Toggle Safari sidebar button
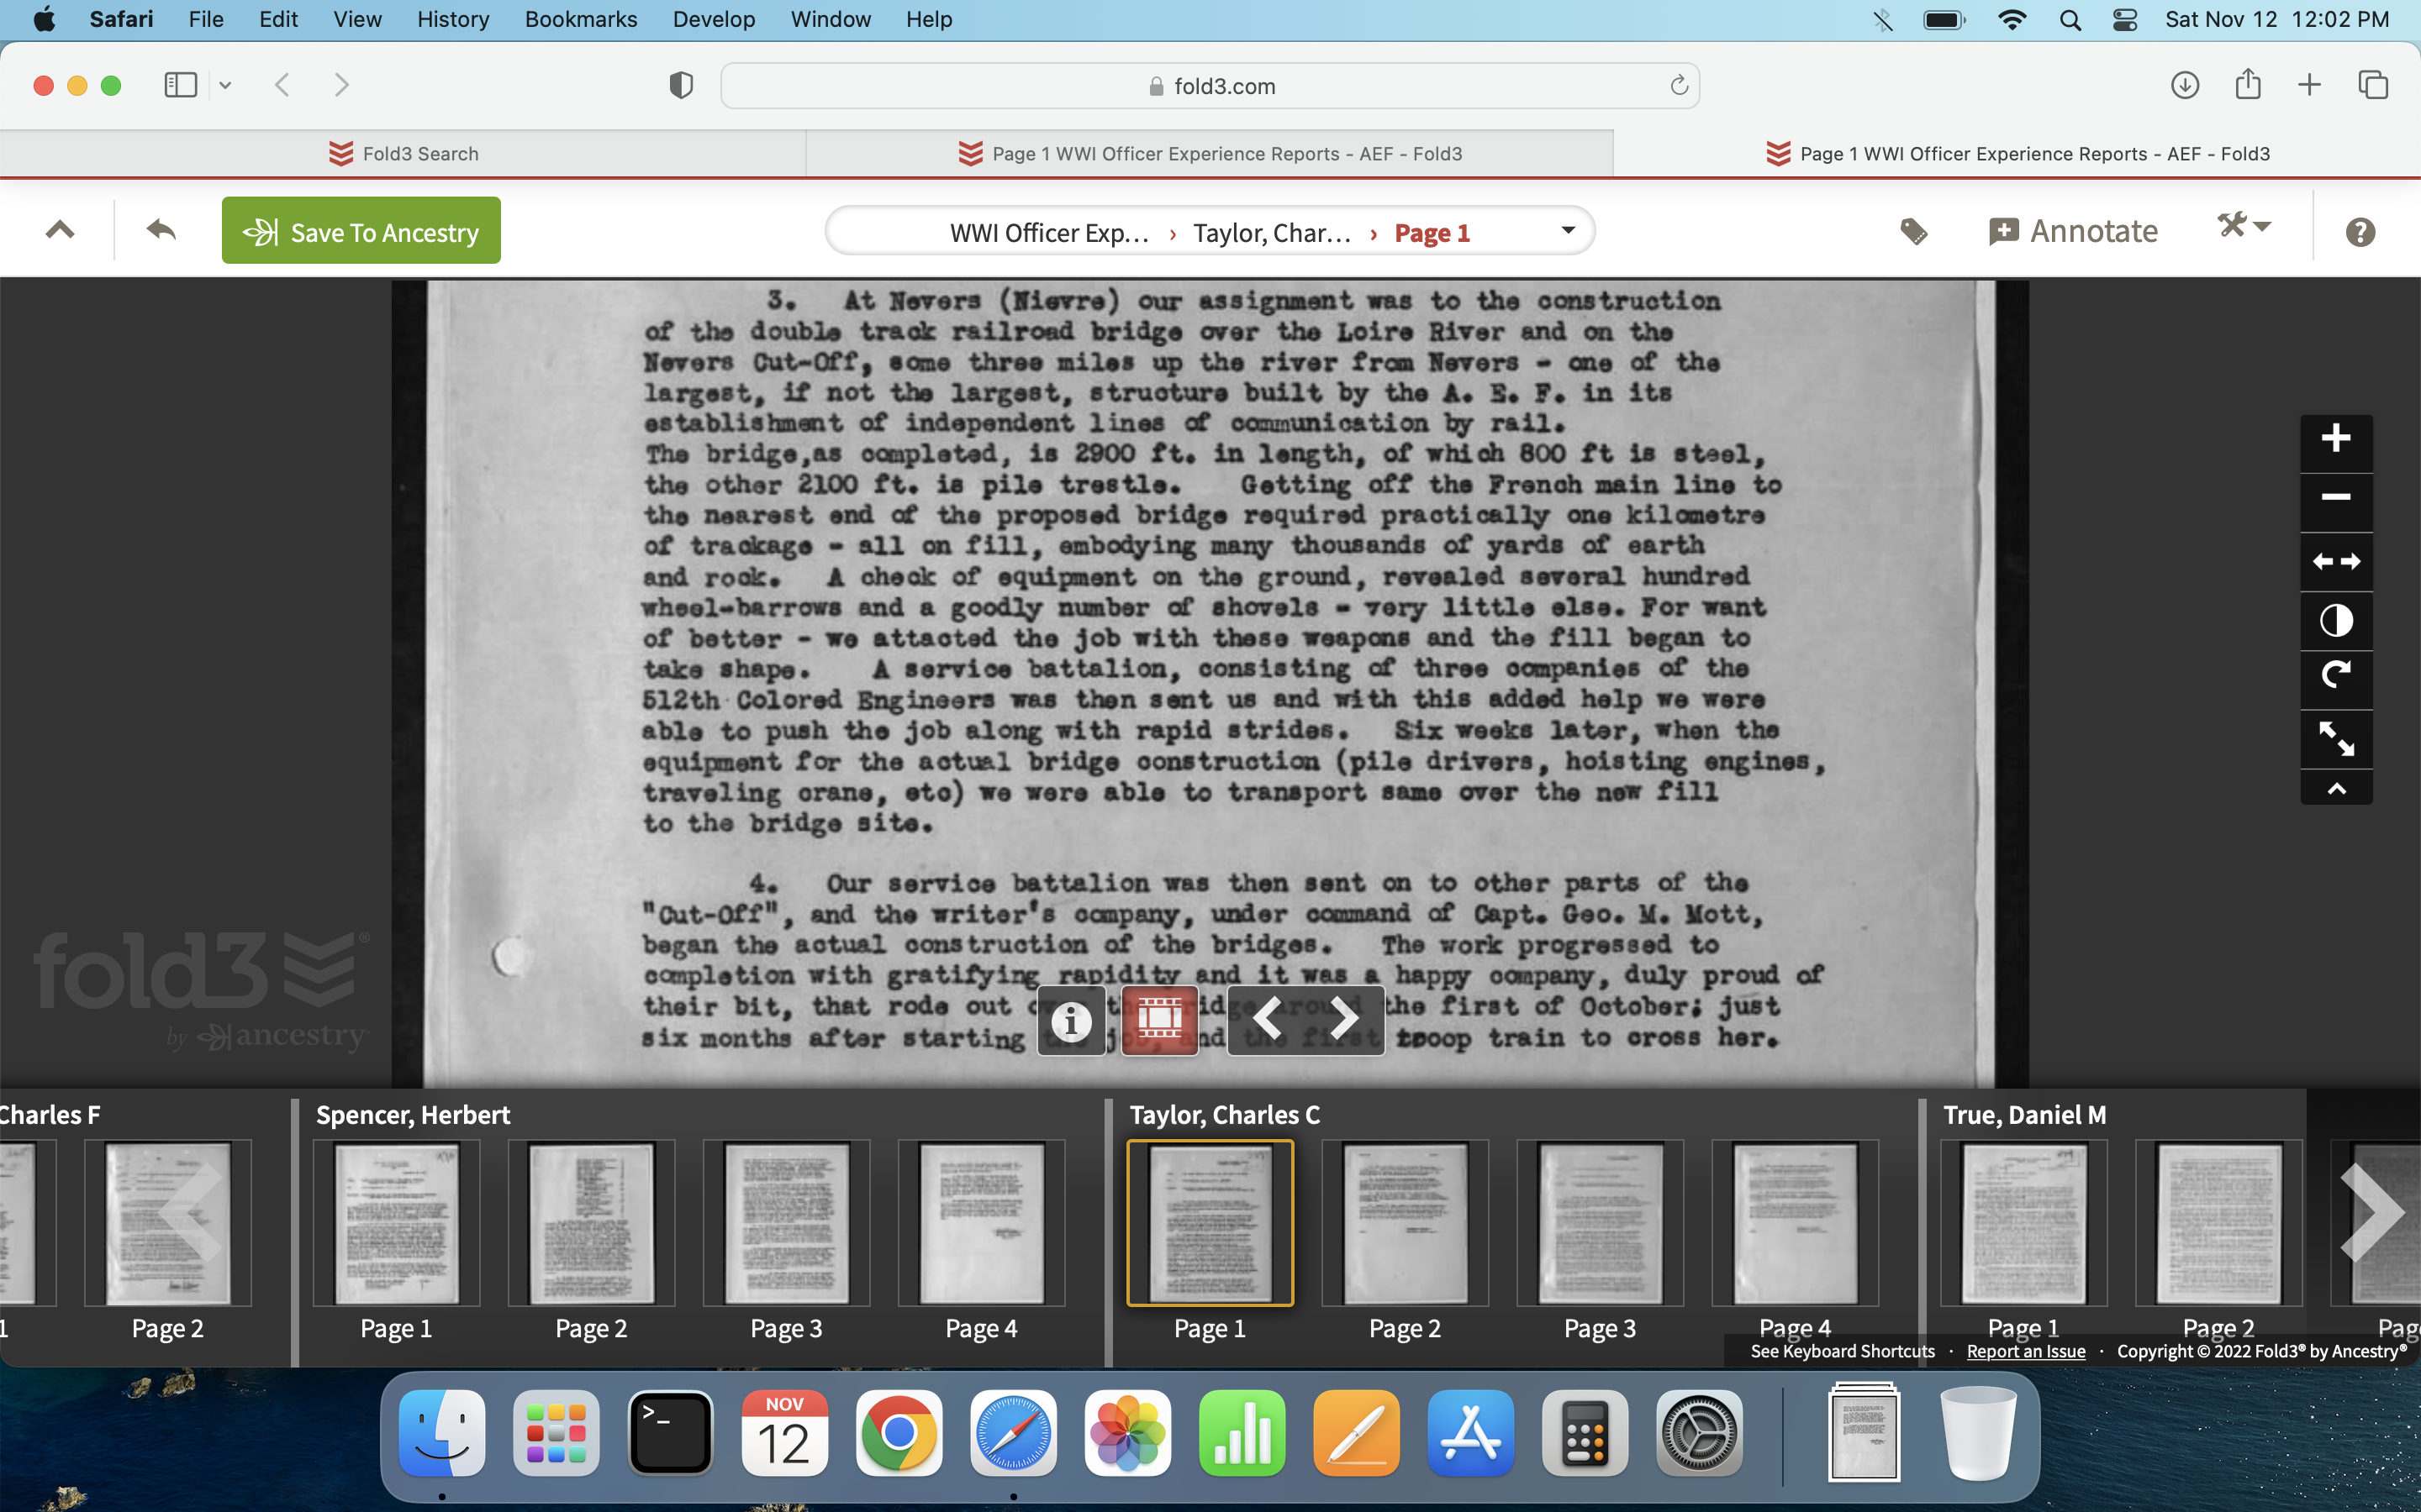2421x1512 pixels. [x=181, y=85]
